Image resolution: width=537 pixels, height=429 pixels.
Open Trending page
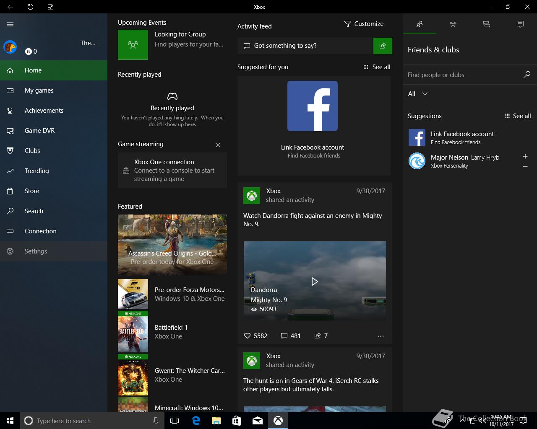[x=54, y=171]
